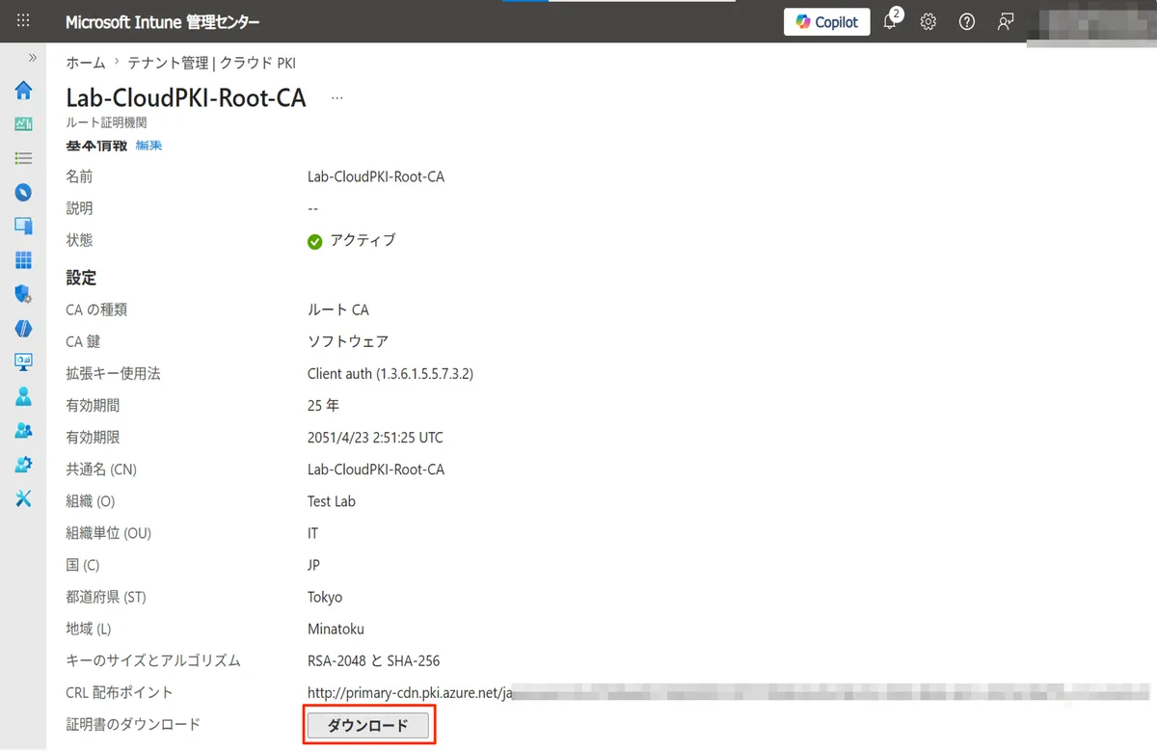1157x751 pixels.
Task: Click the Test Lab organization value
Action: coord(332,501)
